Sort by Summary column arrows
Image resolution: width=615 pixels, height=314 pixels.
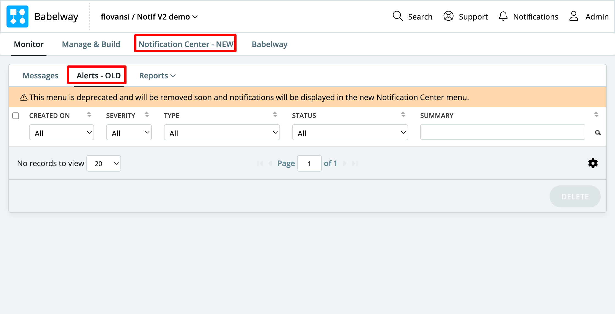596,115
